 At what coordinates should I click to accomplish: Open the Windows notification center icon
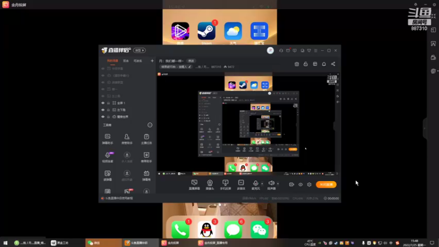point(432,243)
